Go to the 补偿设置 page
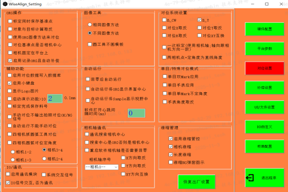 pyautogui.click(x=264, y=87)
